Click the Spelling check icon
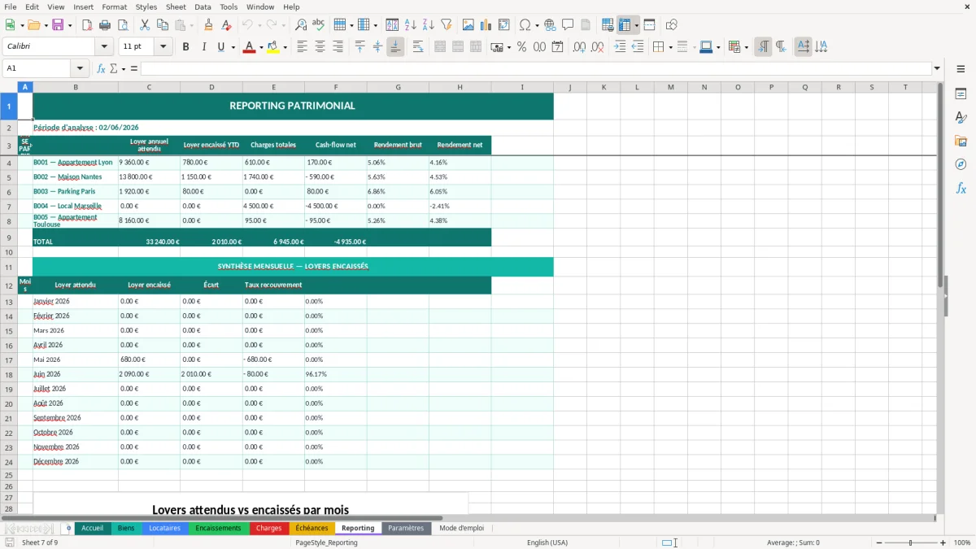Screen dimensions: 976x549 318,25
